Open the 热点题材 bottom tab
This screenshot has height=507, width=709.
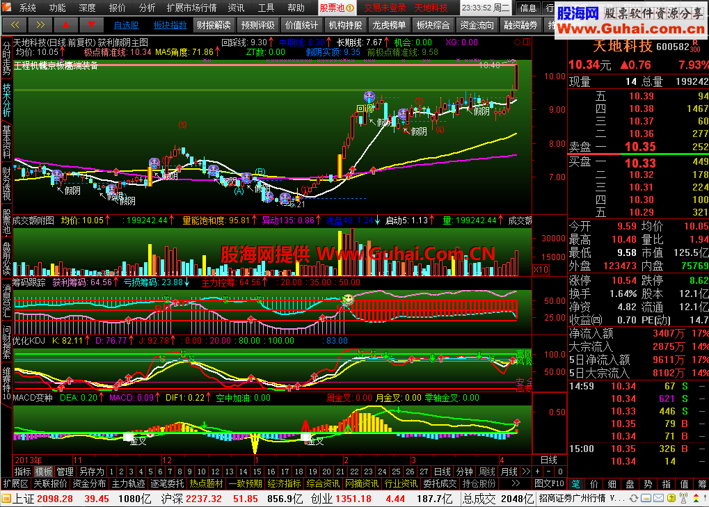(206, 483)
